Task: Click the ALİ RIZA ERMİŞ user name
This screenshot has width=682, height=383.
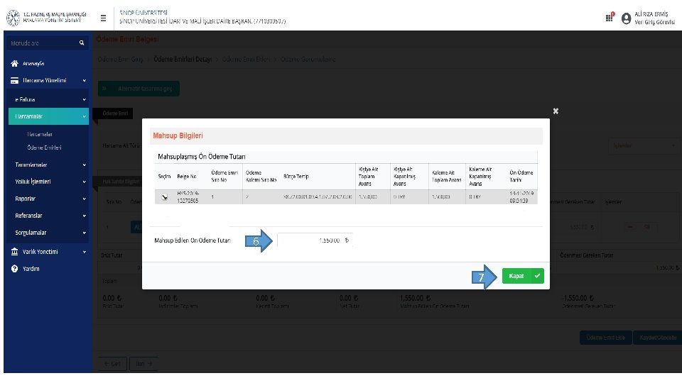Action: 651,14
